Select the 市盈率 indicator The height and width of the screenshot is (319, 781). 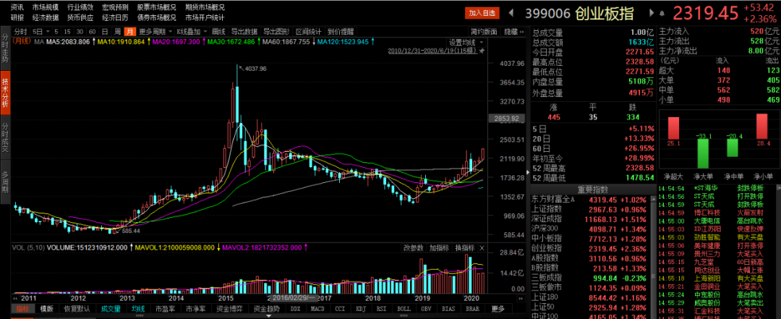pyautogui.click(x=164, y=309)
